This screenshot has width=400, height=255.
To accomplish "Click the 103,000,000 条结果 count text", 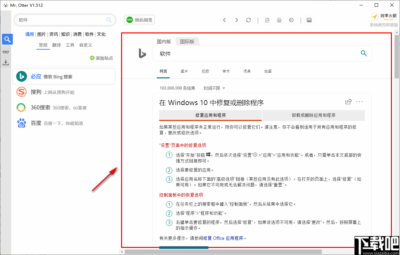I will click(177, 88).
